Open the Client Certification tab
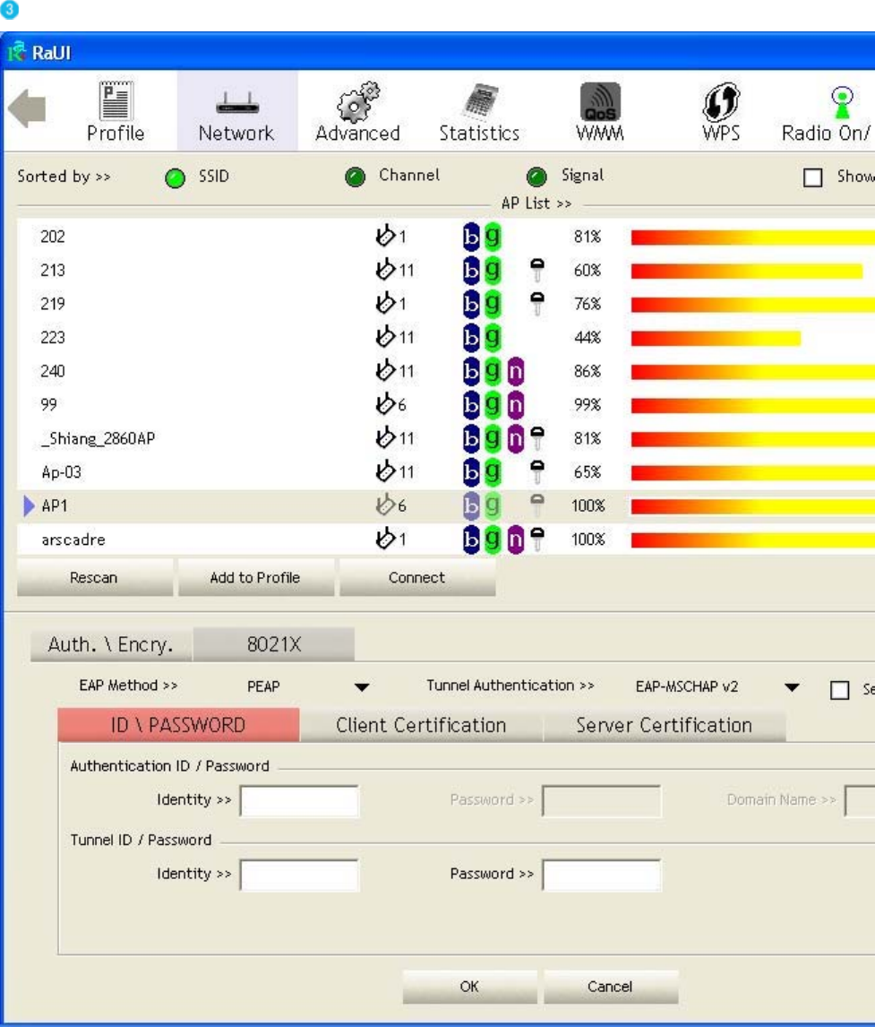Viewport: 875px width, 1027px height. tap(421, 725)
